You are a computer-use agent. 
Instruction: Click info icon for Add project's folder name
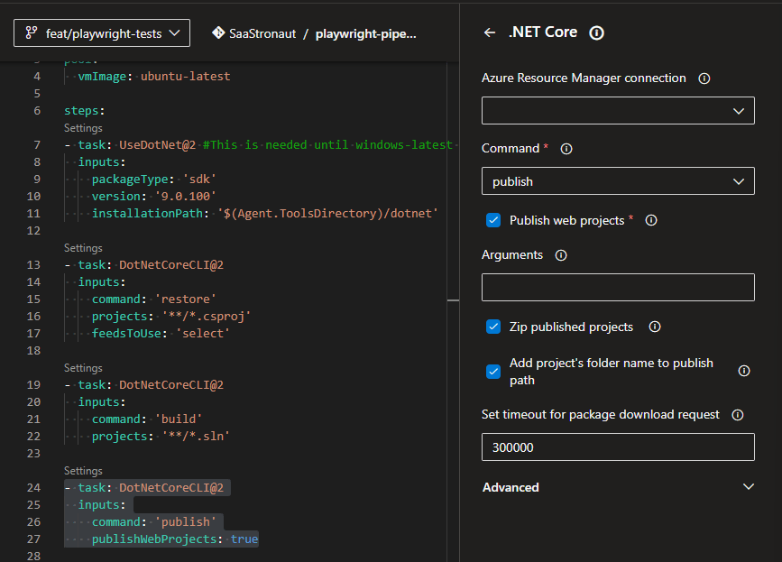tap(744, 371)
